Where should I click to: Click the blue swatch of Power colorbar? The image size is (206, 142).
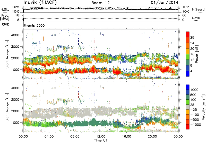(188, 74)
